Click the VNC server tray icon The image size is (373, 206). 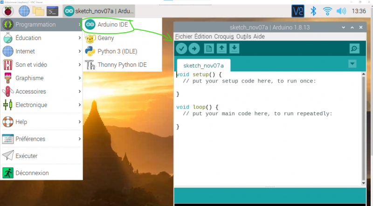[298, 11]
